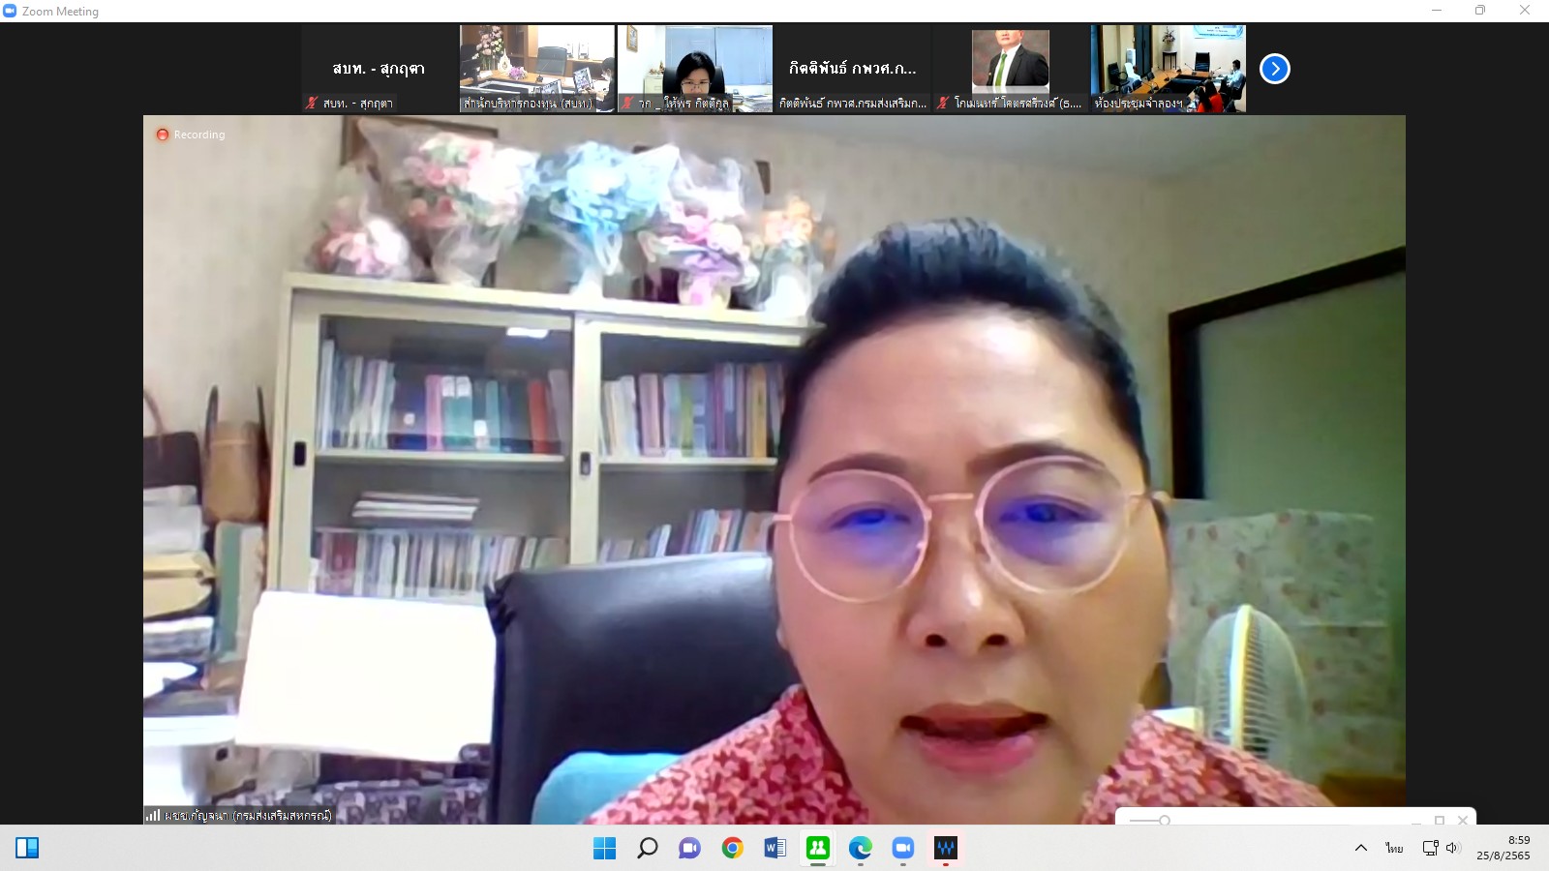Open Microsoft Edge from taskbar
The height and width of the screenshot is (871, 1549).
pos(861,849)
